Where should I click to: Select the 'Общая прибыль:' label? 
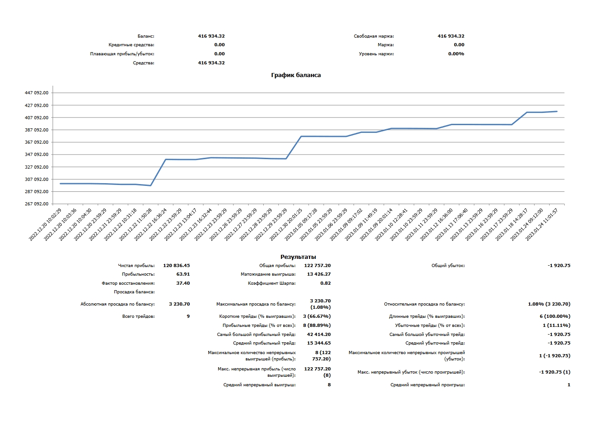click(x=277, y=266)
